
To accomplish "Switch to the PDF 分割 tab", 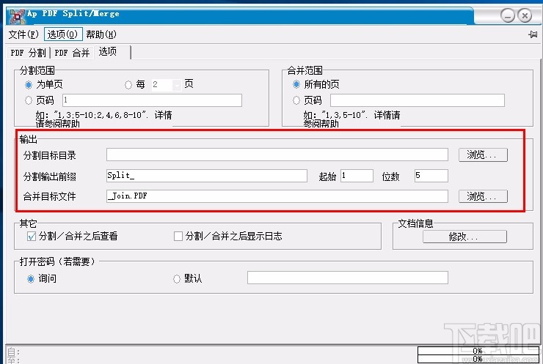I will pos(29,53).
